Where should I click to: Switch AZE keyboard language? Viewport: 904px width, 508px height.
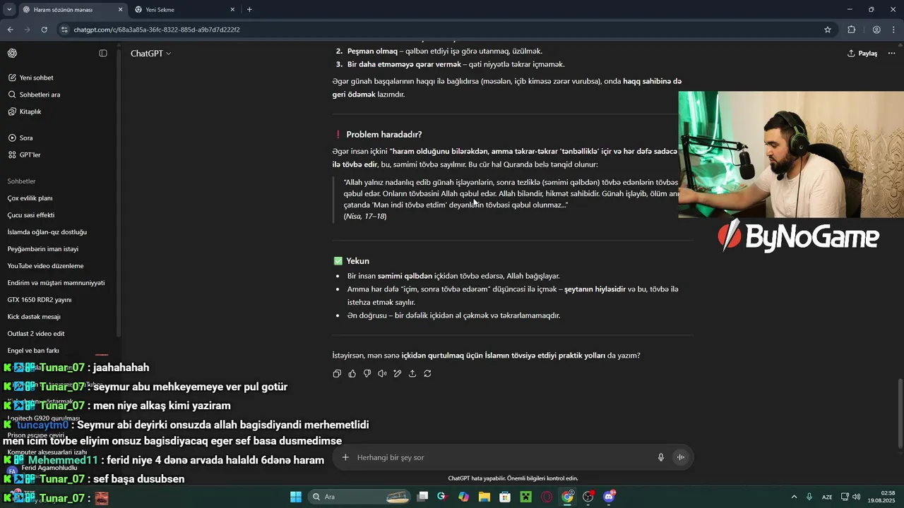(826, 497)
